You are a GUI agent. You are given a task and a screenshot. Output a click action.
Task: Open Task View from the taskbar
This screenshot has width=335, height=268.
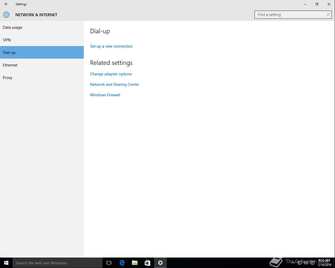click(109, 263)
